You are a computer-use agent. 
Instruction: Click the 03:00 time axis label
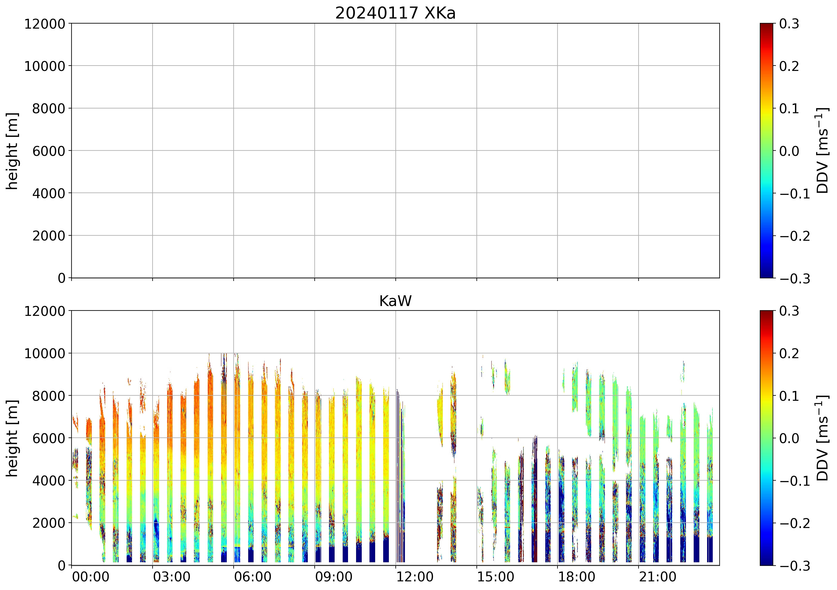pyautogui.click(x=171, y=577)
